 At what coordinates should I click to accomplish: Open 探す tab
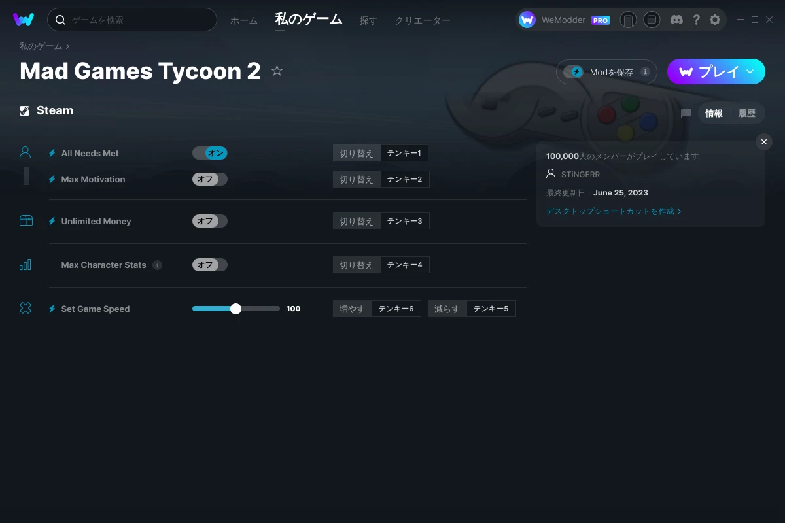[368, 20]
